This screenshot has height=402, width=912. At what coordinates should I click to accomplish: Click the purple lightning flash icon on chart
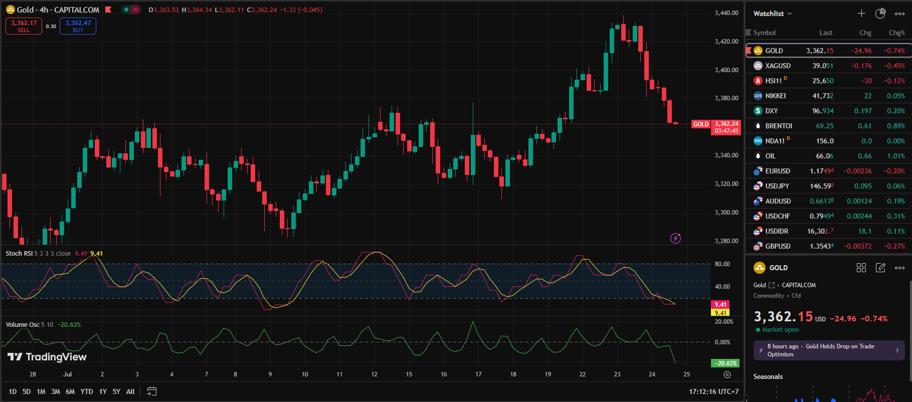[x=676, y=239]
